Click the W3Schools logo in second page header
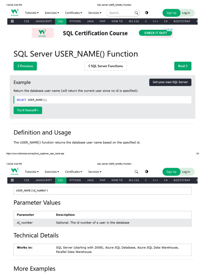Viewport: 205px width, 274px height. coord(15,172)
